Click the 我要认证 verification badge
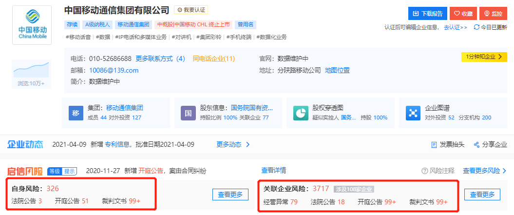 pos(190,10)
